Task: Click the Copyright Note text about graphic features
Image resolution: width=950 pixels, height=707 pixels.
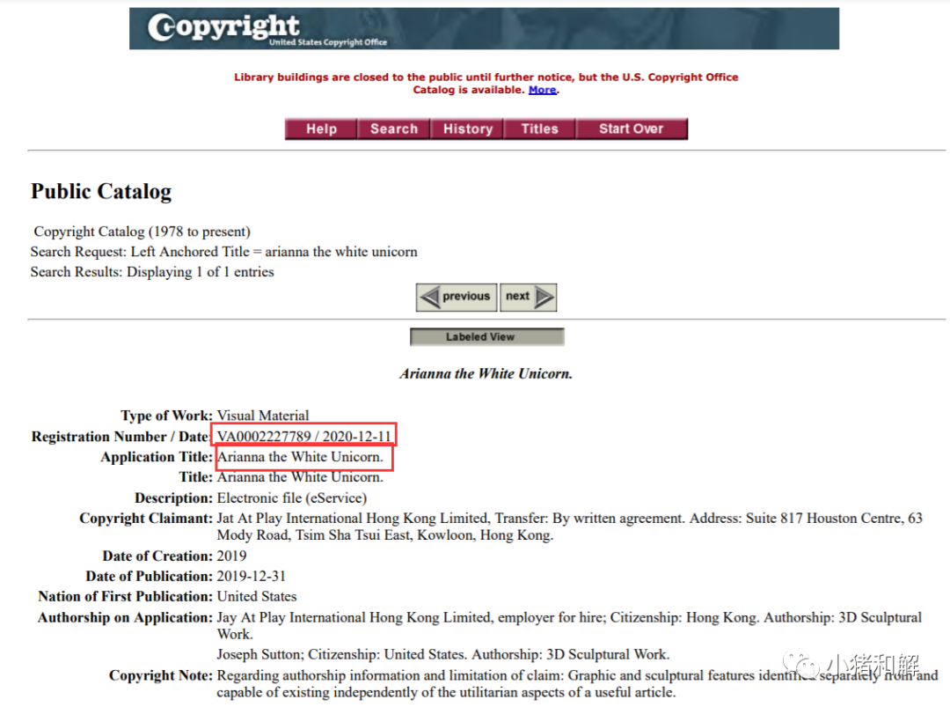Action: tap(577, 684)
